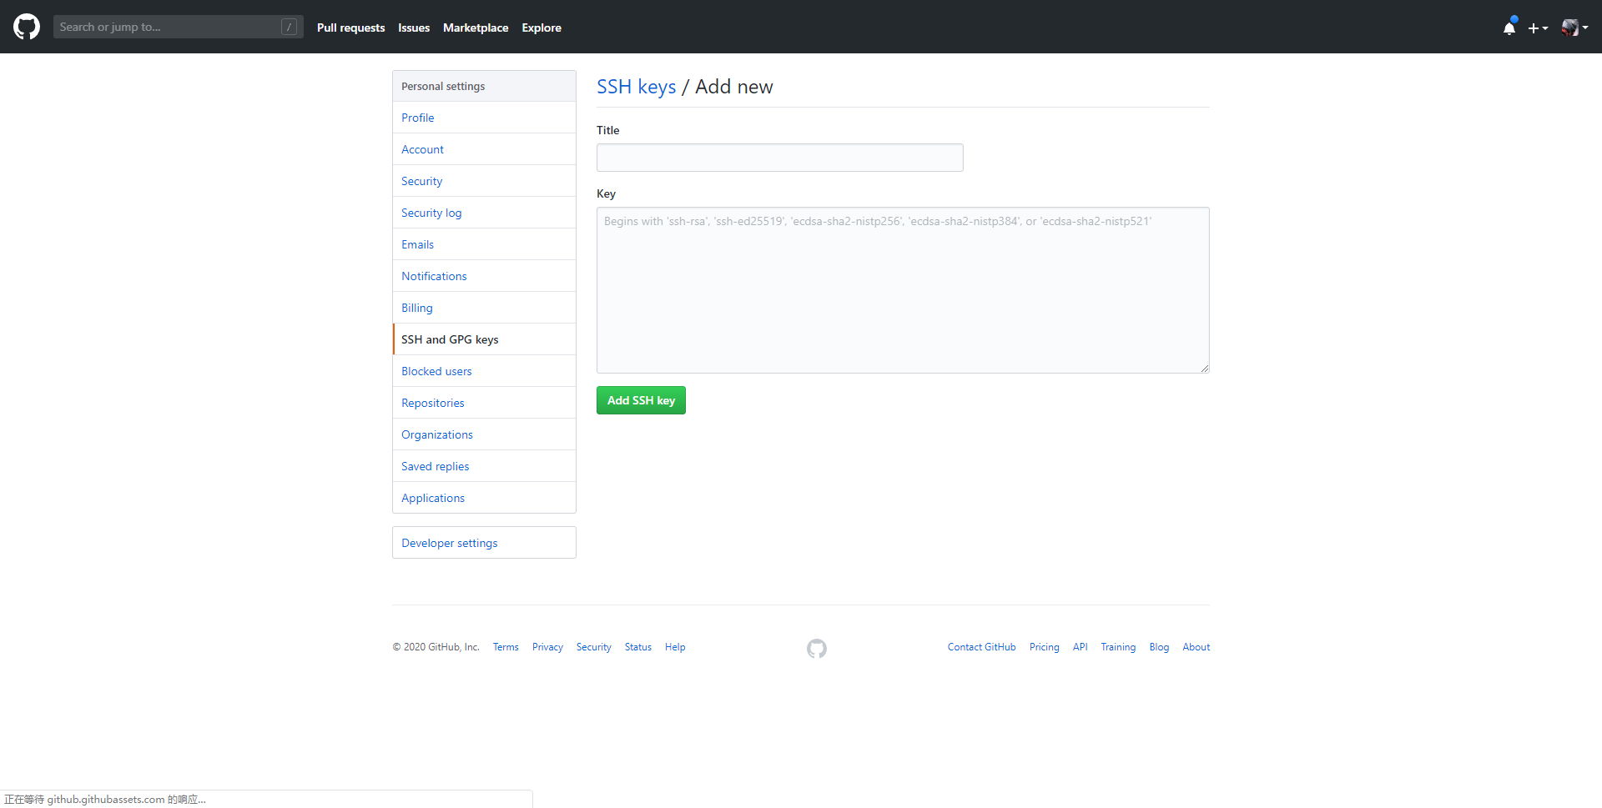
Task: Select SSH and GPG keys item
Action: [x=484, y=339]
